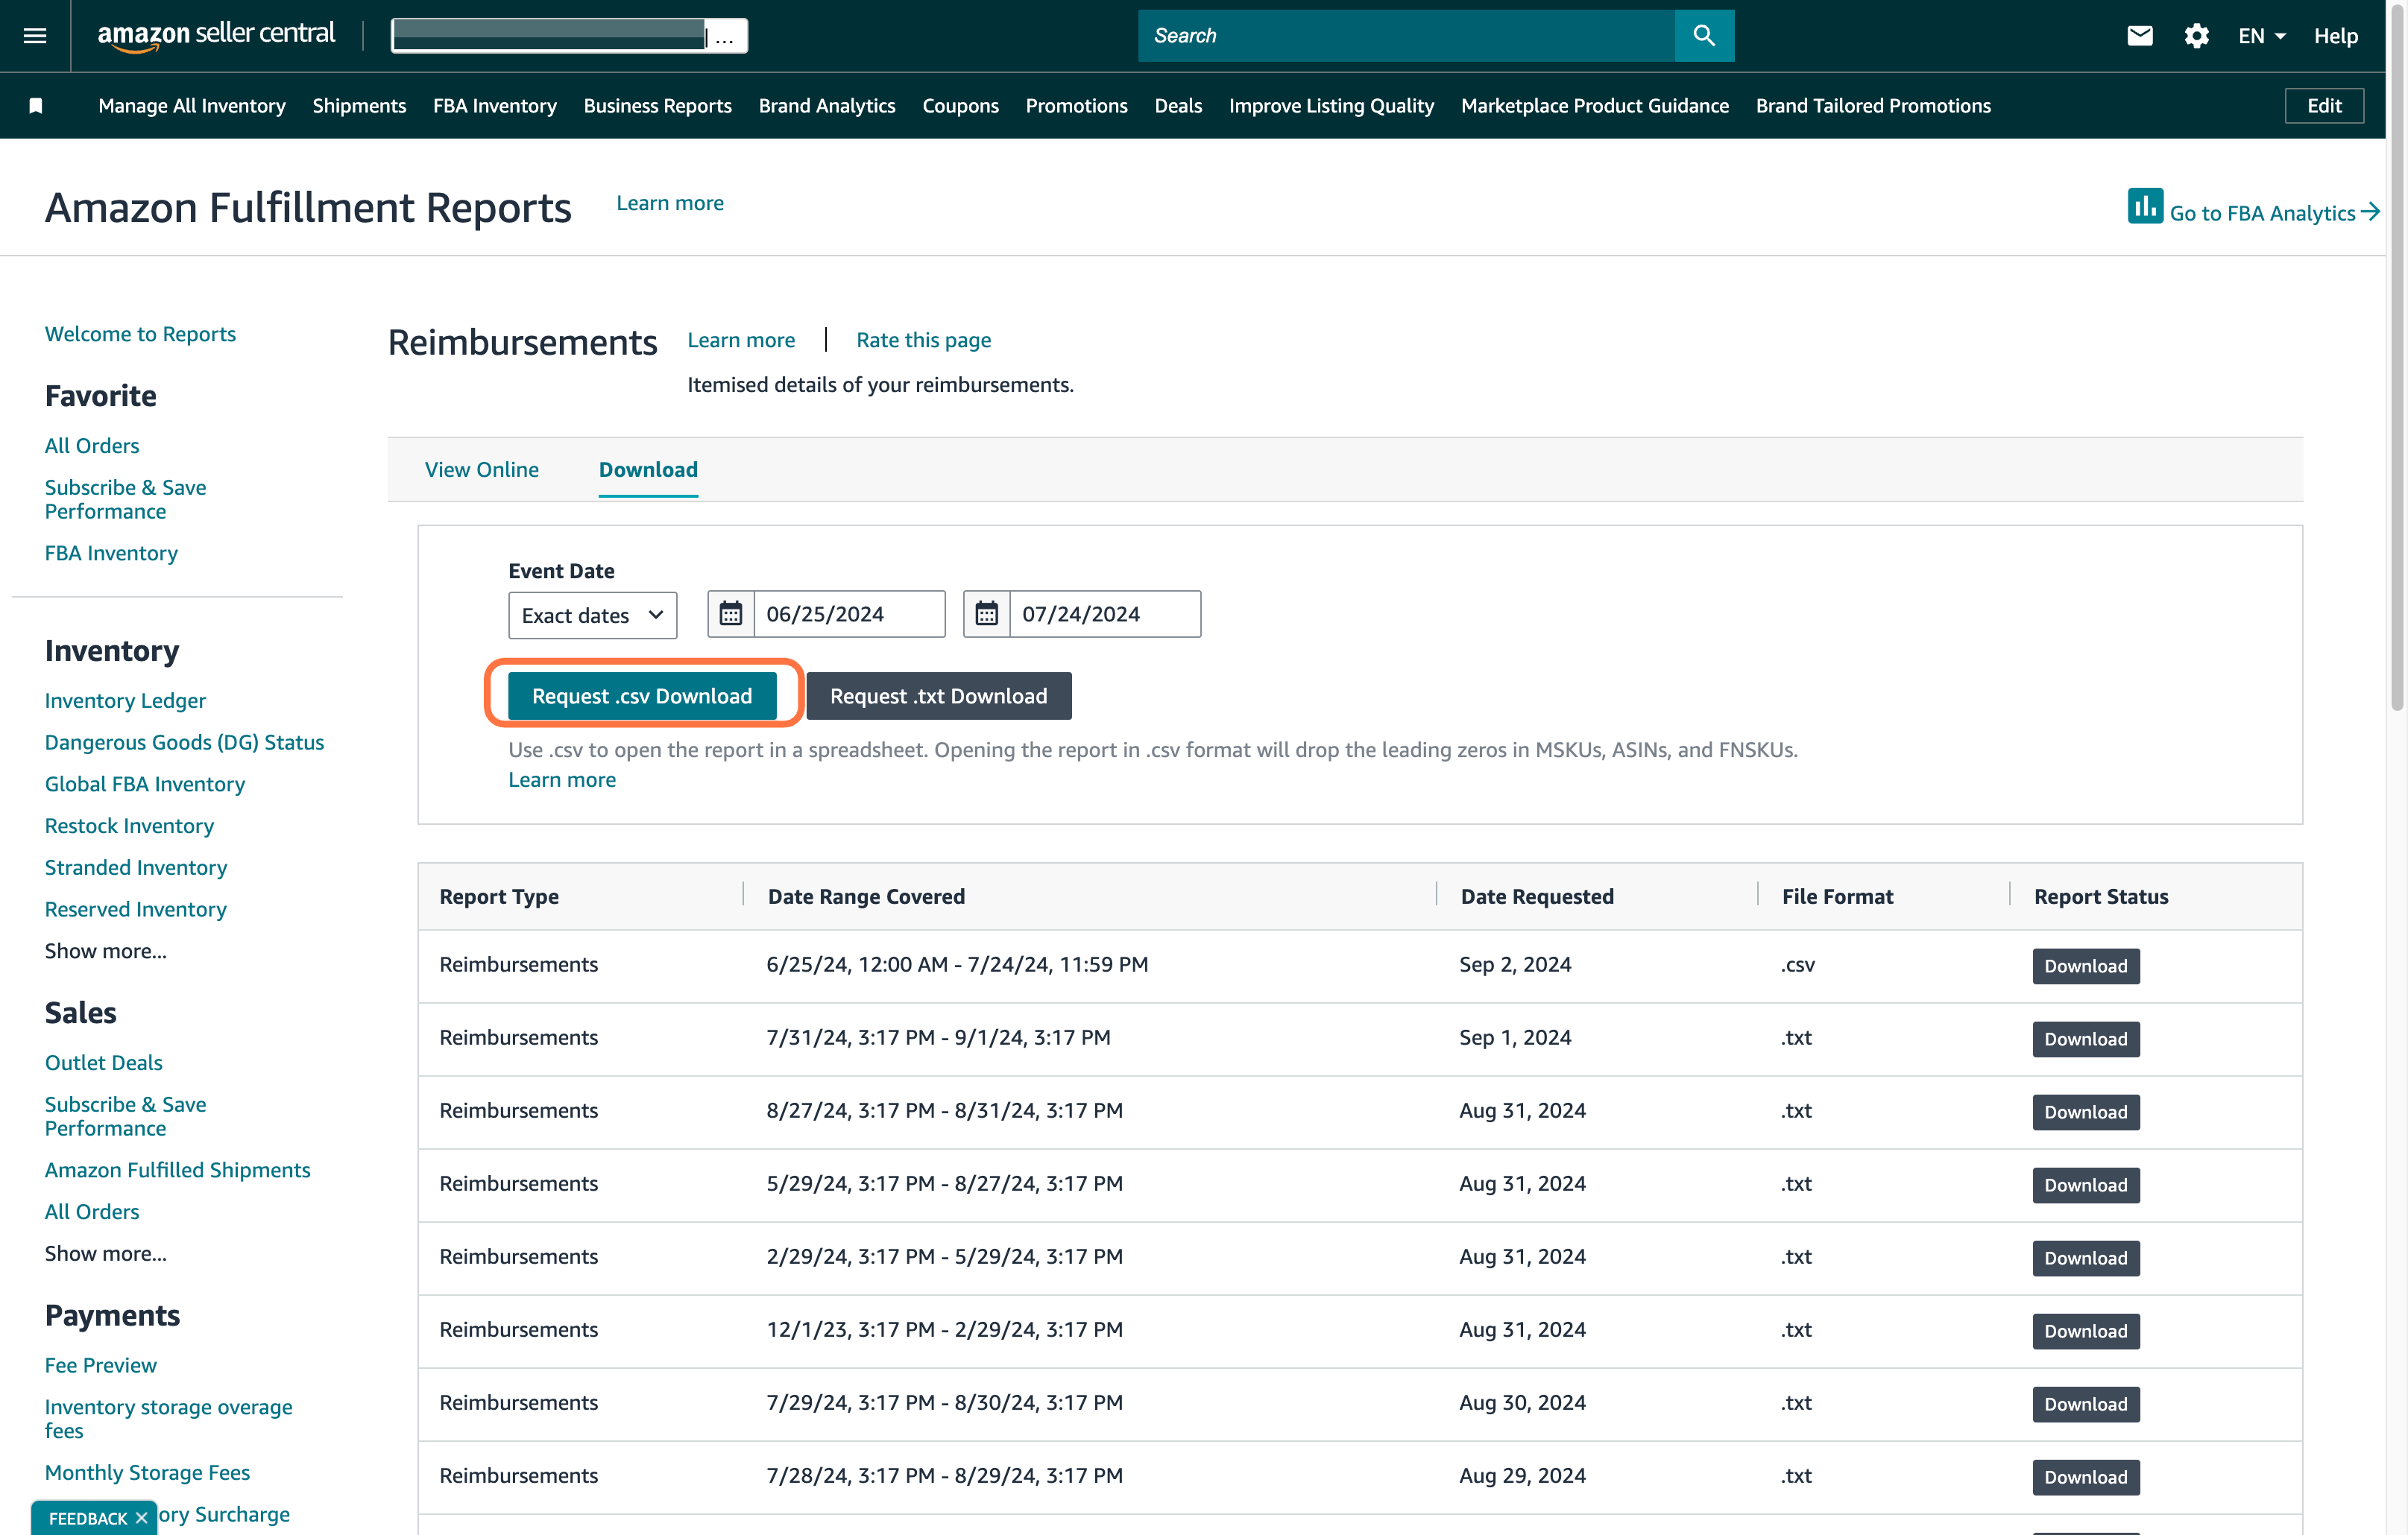This screenshot has height=1535, width=2408.
Task: Show more Inventory reports
Action: pyautogui.click(x=106, y=950)
